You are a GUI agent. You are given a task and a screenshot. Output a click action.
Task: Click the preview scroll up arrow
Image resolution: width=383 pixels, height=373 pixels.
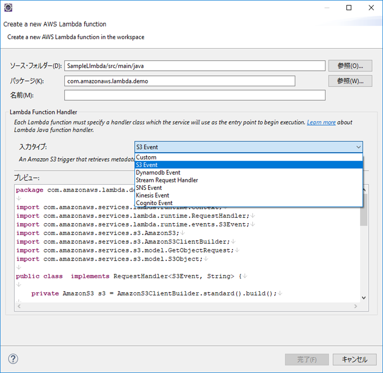[x=364, y=190]
